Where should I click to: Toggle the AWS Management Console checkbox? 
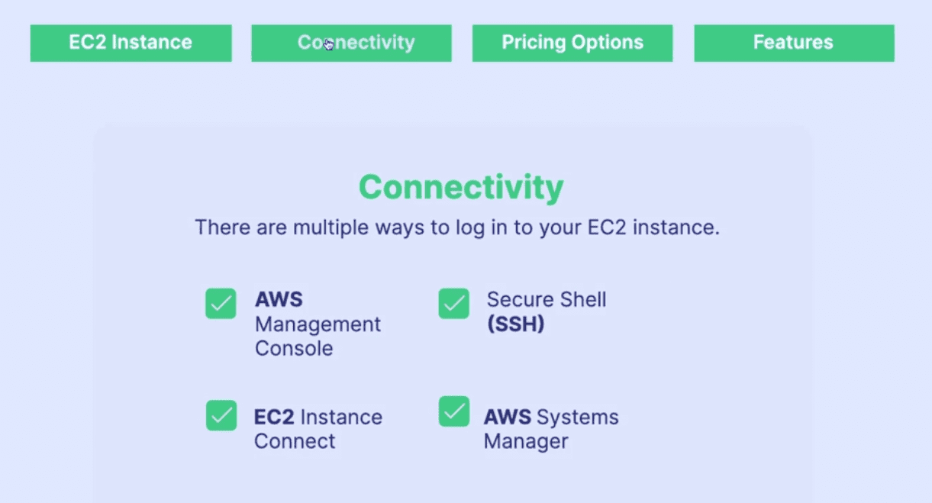point(221,303)
